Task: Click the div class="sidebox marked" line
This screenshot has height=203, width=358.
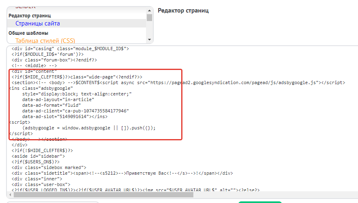Action: (x=49, y=167)
